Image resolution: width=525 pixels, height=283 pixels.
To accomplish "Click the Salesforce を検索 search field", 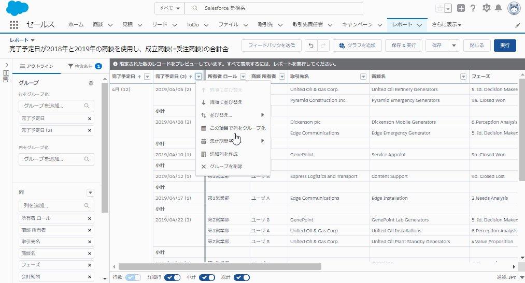I will [274, 8].
